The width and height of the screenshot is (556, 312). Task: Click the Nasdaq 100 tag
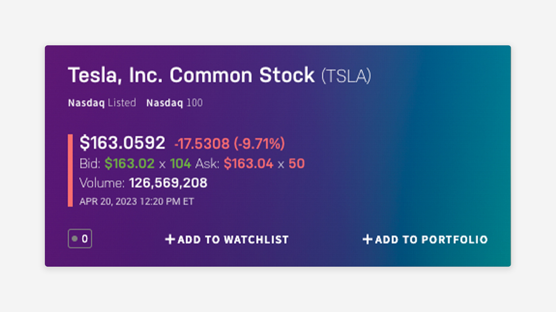pos(174,103)
